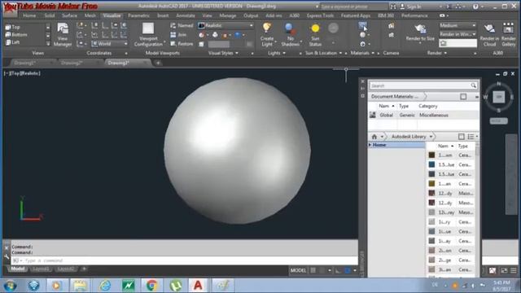
Task: Expand the Lights panel
Action: 277,53
